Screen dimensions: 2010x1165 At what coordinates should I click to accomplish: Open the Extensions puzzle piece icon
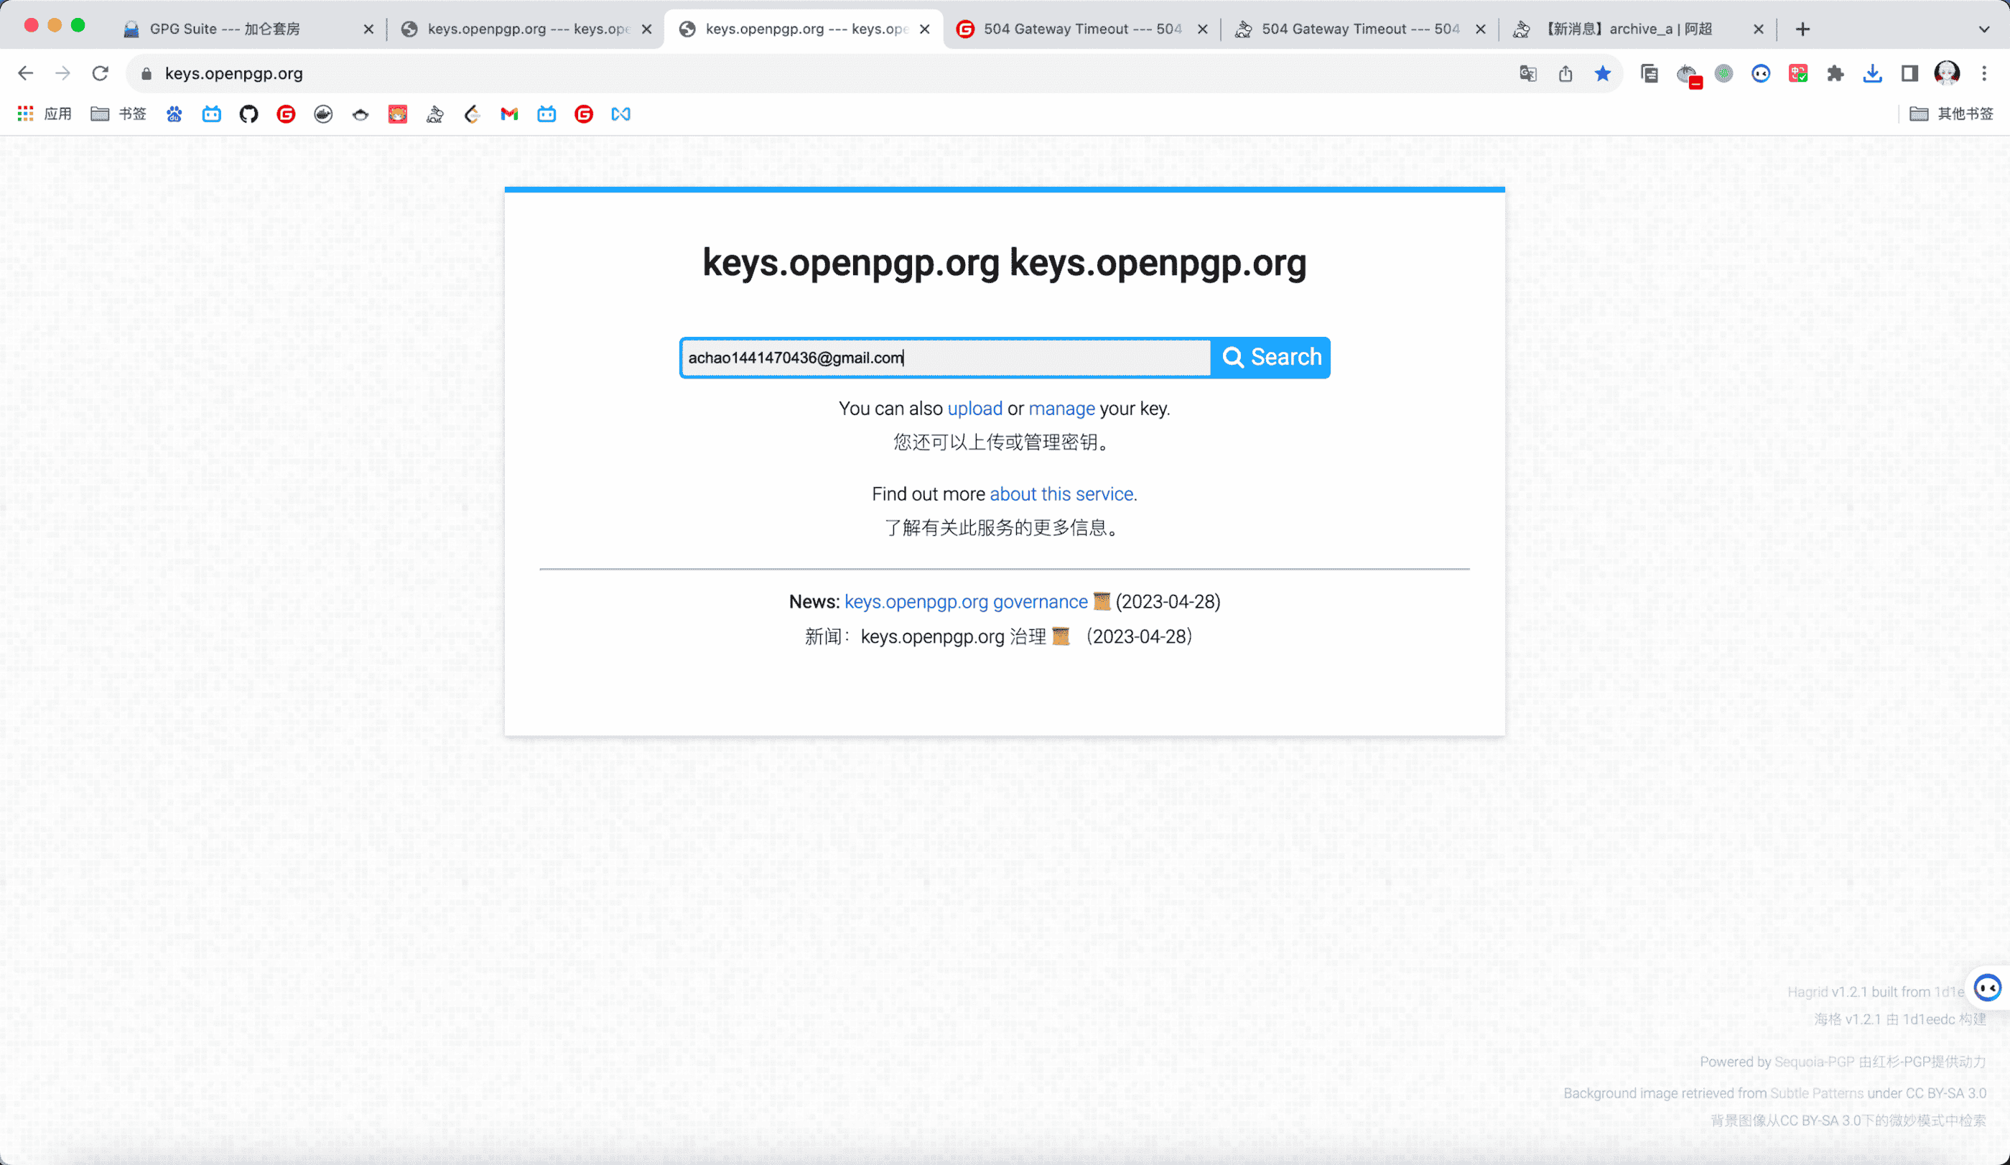(1835, 73)
